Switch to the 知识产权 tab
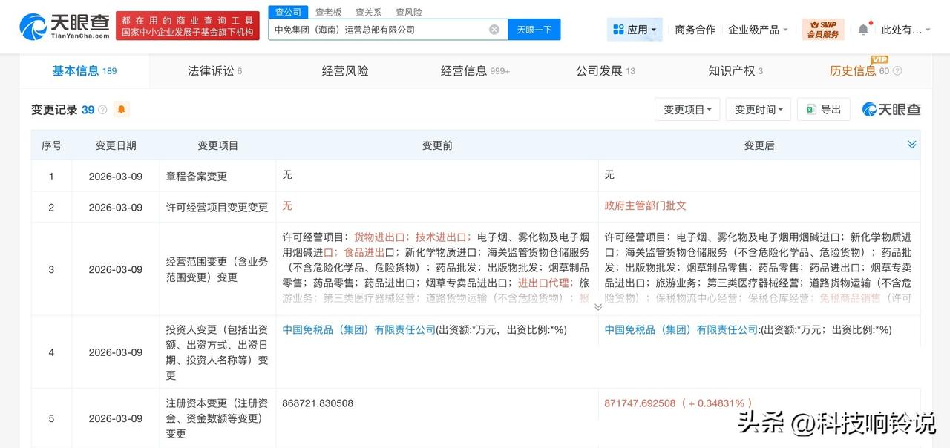This screenshot has width=950, height=448. (736, 71)
